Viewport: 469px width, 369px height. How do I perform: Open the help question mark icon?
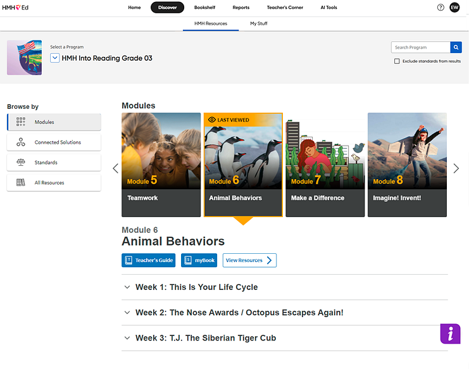[x=441, y=8]
